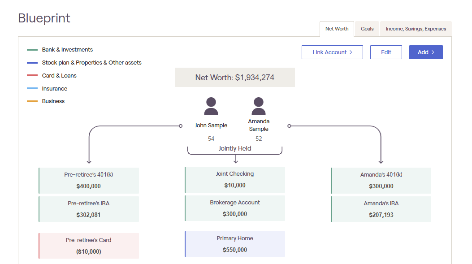Click the orange Business legend swatch
Screen dimensions: 472x264
32,101
